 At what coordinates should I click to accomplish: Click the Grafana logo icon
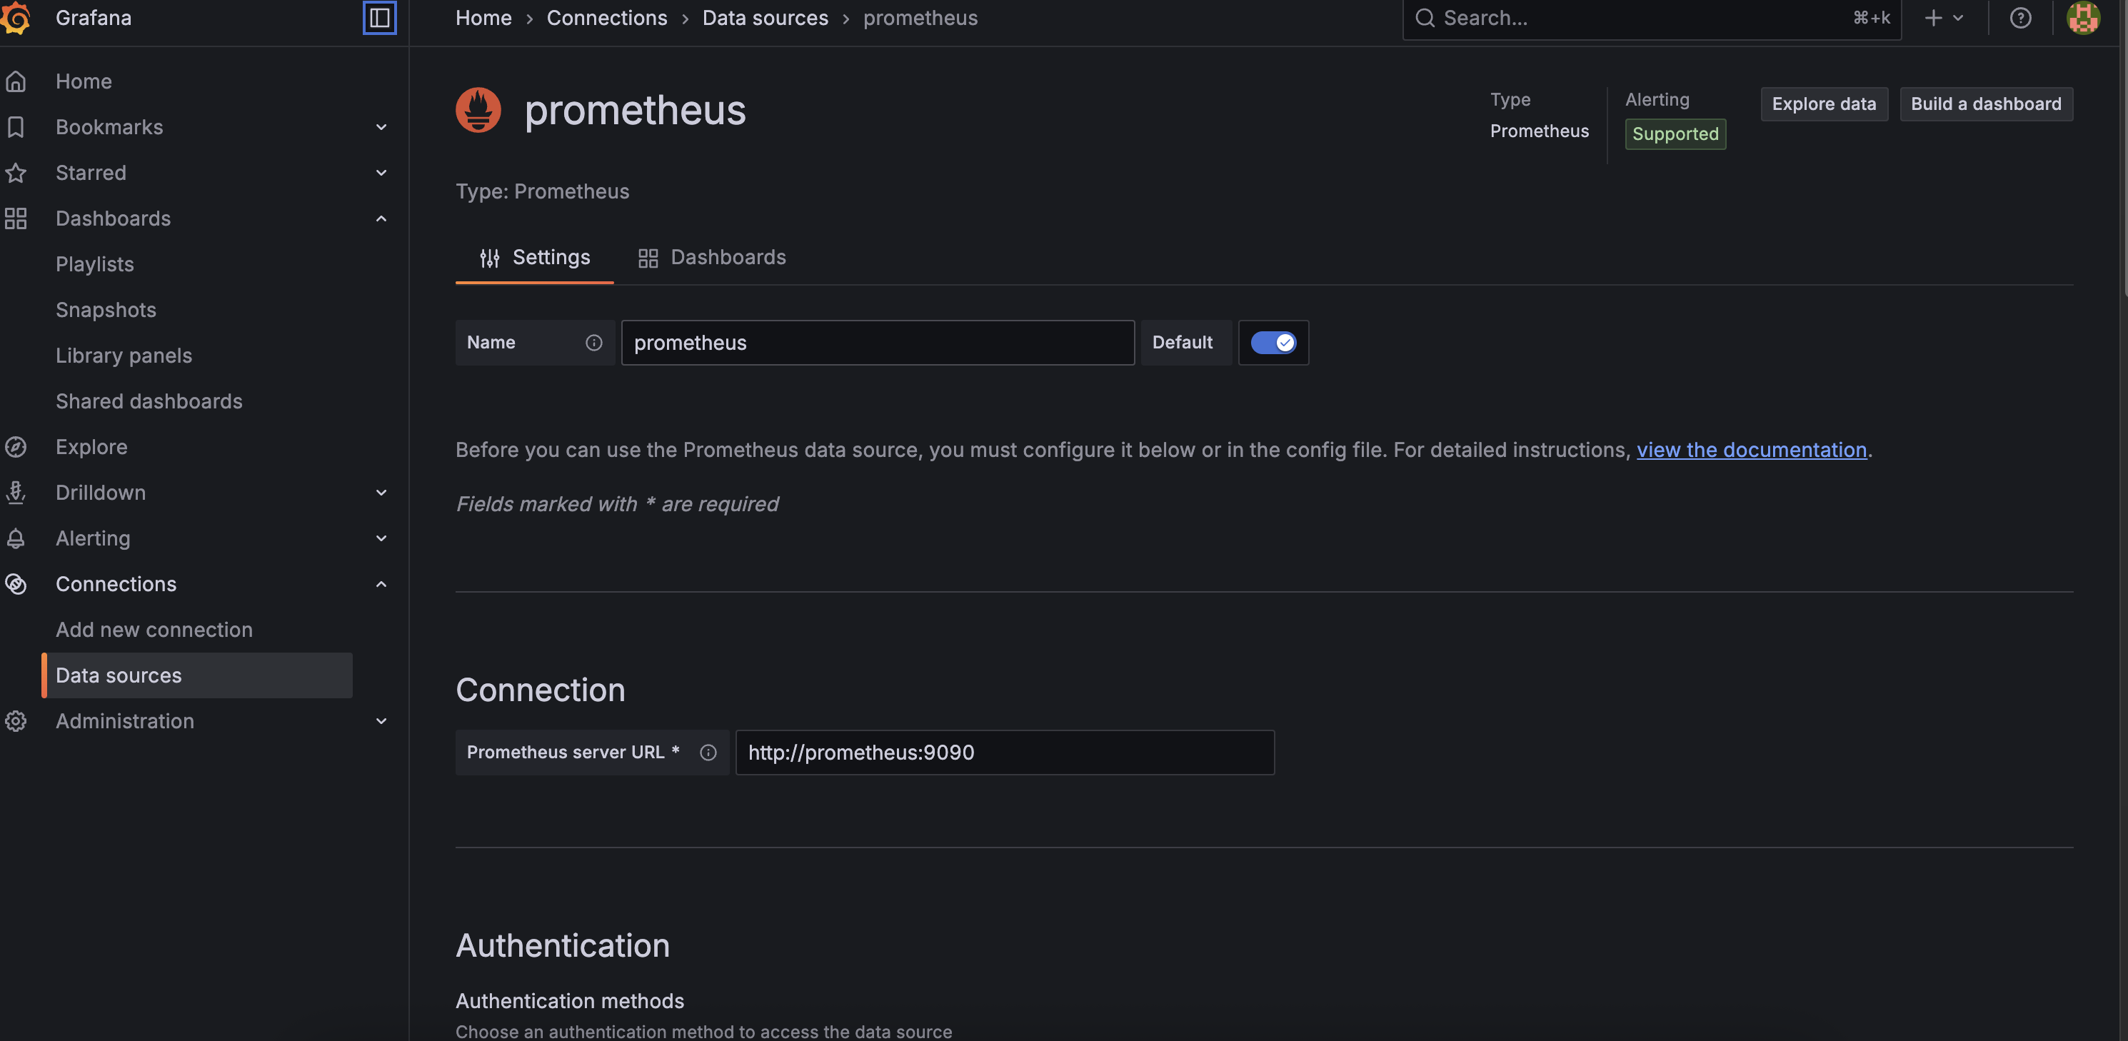(16, 17)
